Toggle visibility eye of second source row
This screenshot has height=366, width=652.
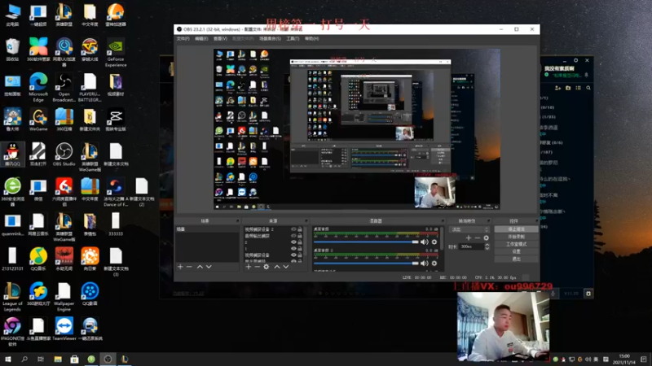point(293,236)
